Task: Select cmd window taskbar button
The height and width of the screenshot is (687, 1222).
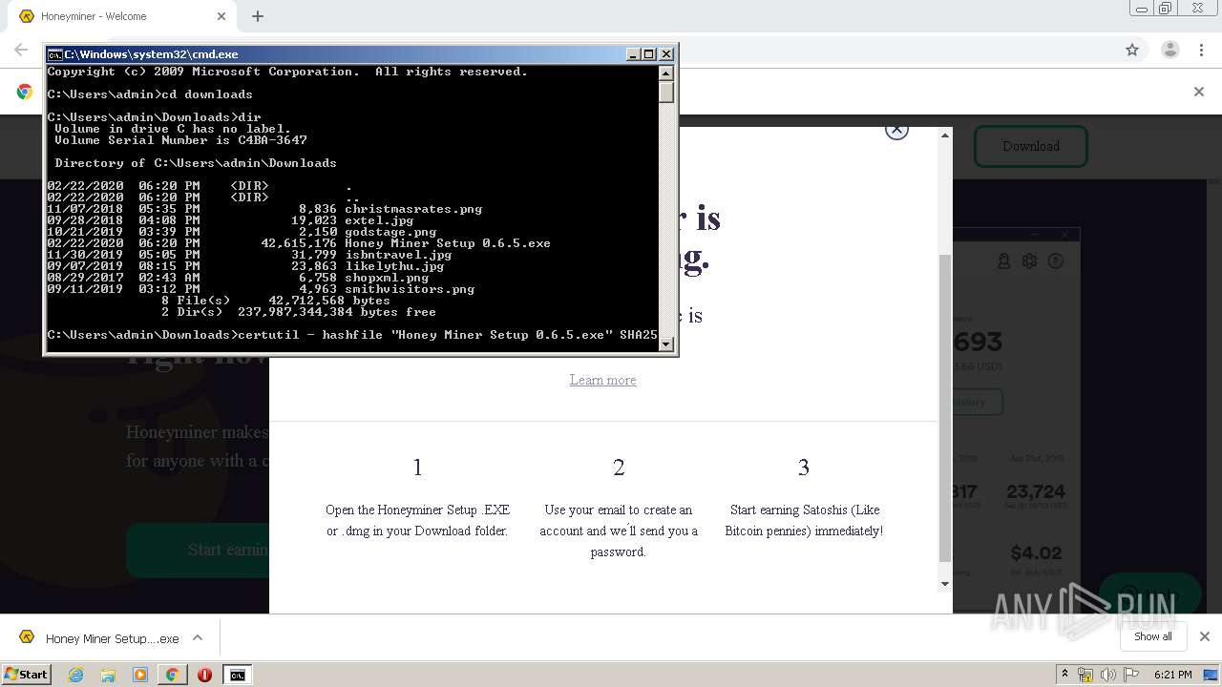Action: 237,675
